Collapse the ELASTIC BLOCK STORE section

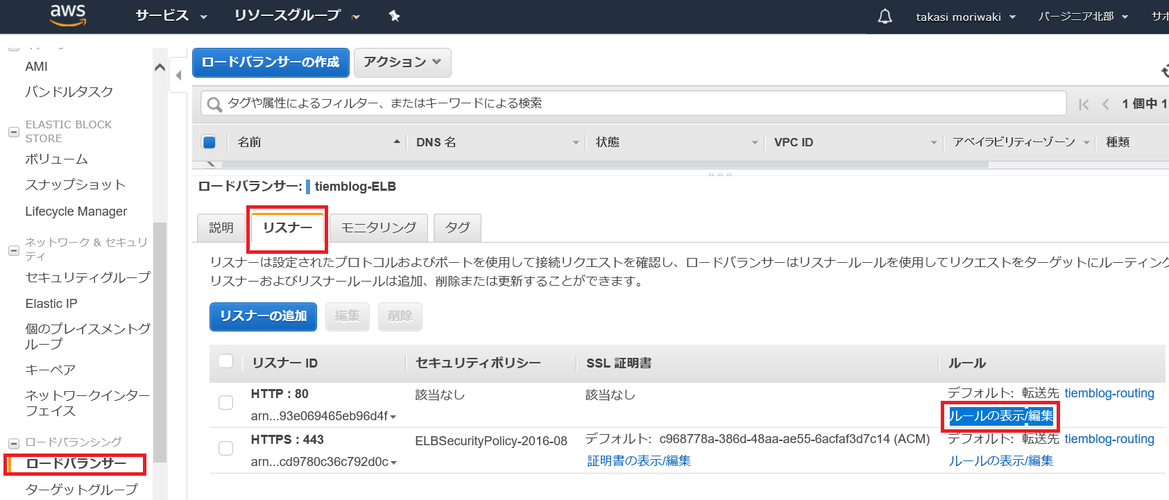coord(13,132)
